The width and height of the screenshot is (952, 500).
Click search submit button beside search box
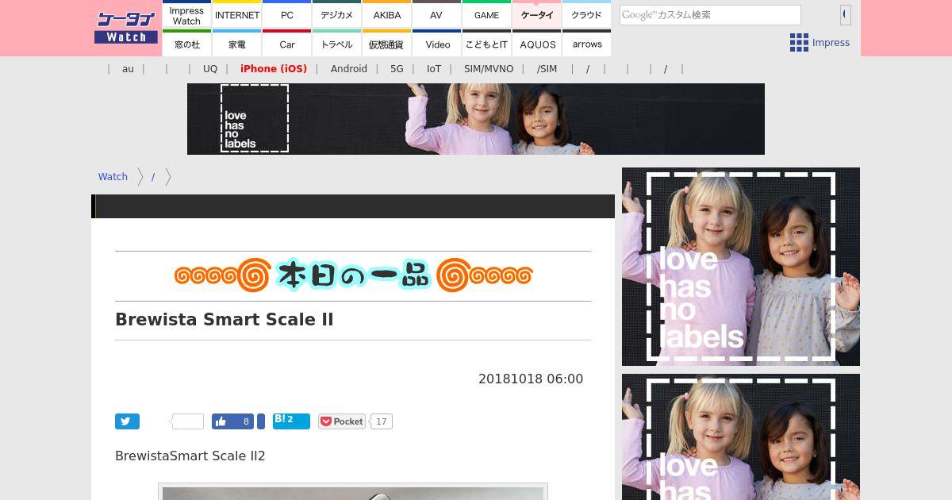pos(845,14)
